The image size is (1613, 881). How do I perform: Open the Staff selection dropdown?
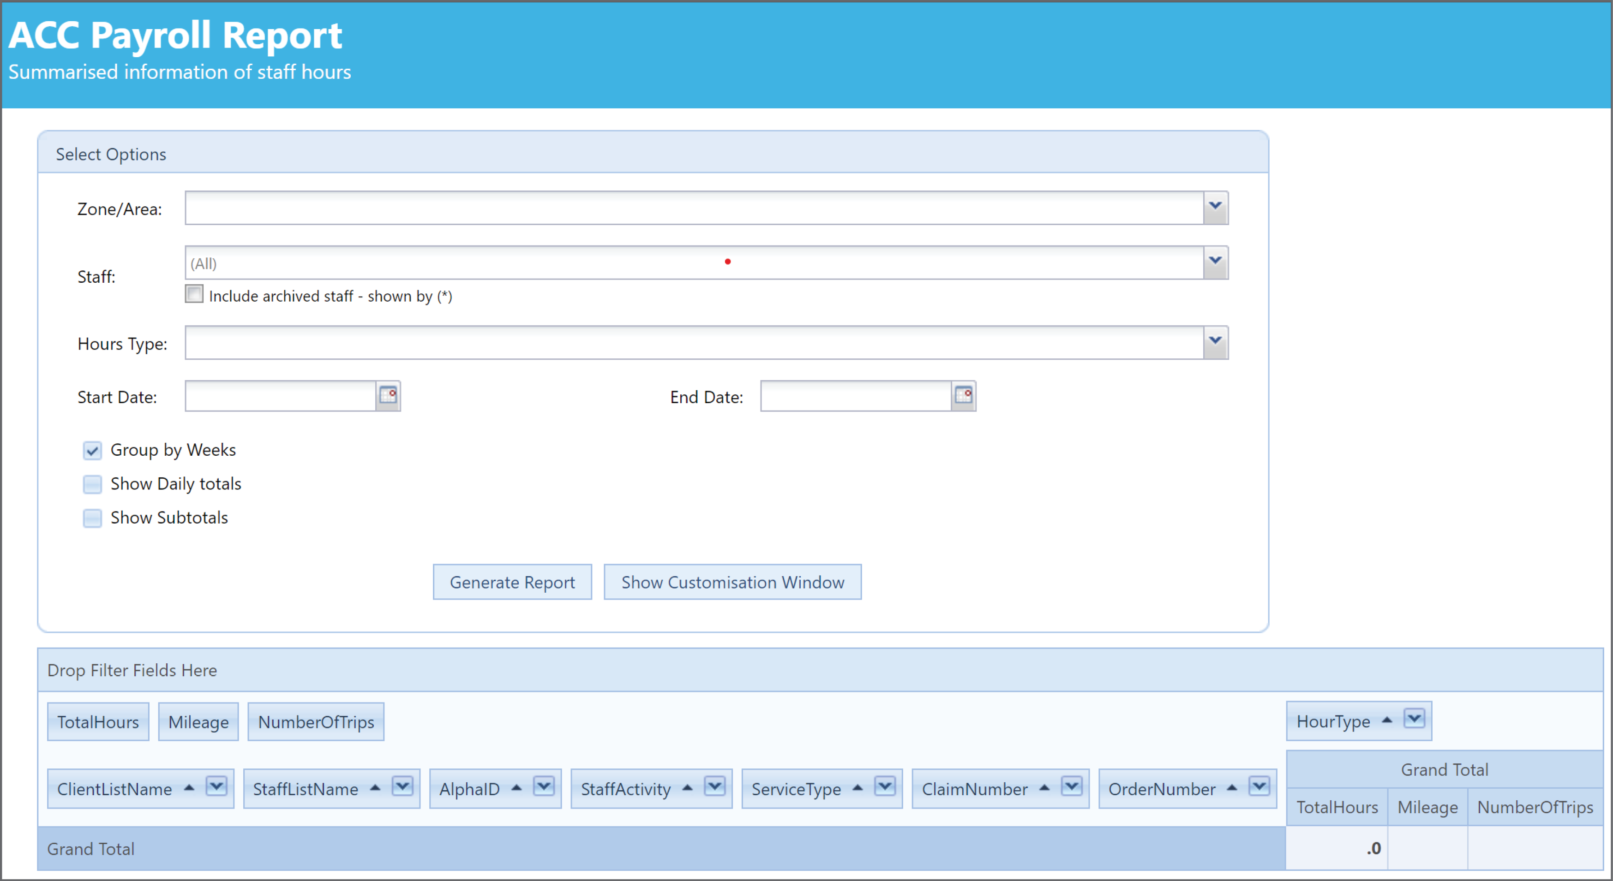[x=1214, y=262]
